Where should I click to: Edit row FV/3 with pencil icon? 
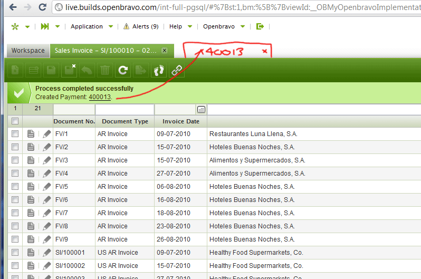(x=46, y=160)
